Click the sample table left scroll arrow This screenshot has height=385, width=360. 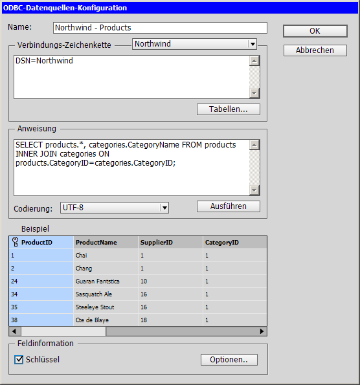click(14, 331)
